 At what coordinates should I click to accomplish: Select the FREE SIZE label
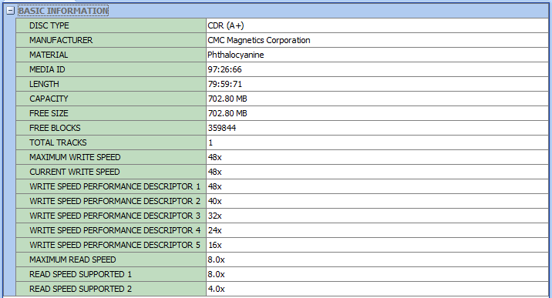(49, 113)
